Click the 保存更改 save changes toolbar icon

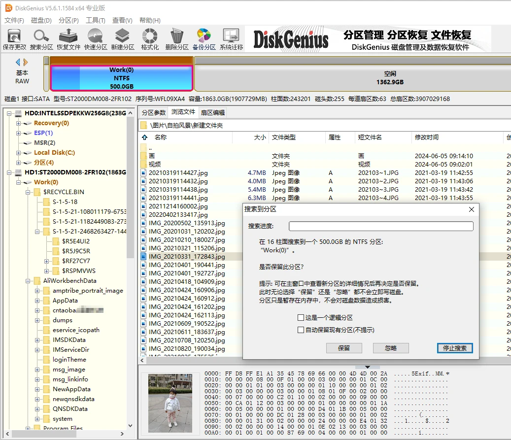coord(14,39)
